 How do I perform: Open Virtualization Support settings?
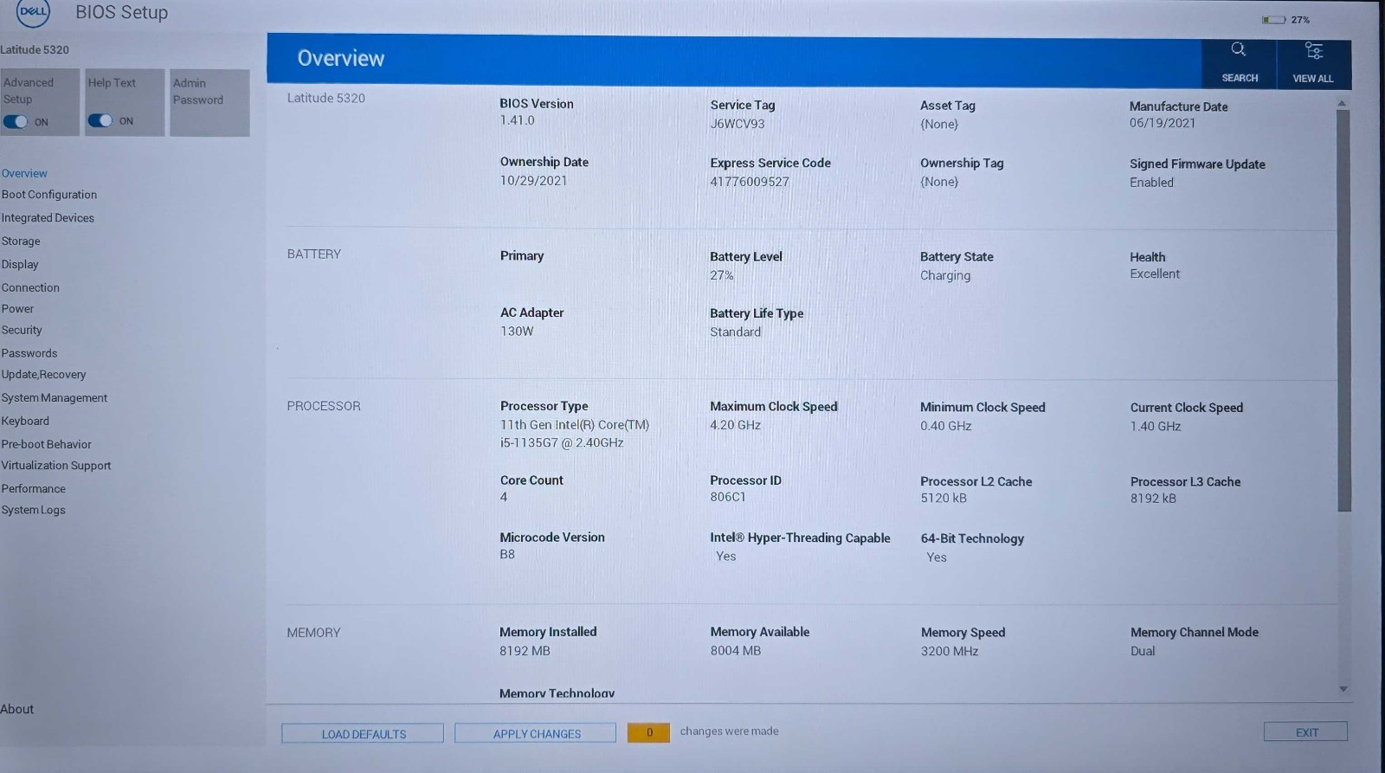click(56, 466)
